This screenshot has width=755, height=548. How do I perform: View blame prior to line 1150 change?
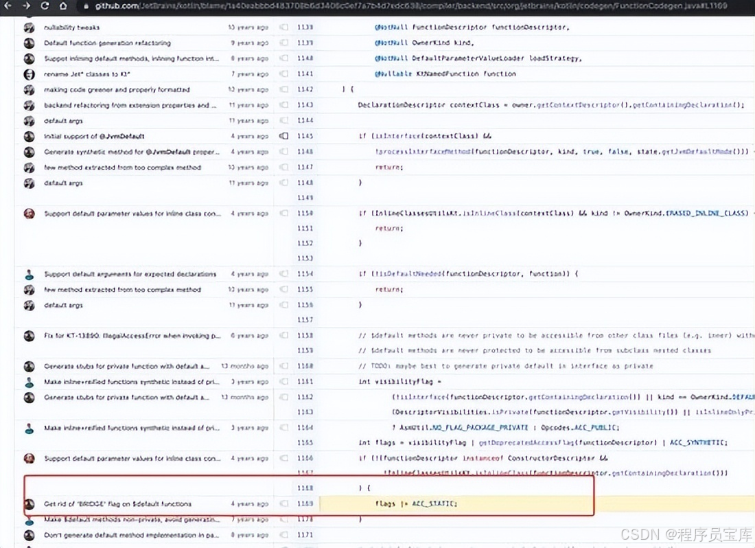click(284, 214)
